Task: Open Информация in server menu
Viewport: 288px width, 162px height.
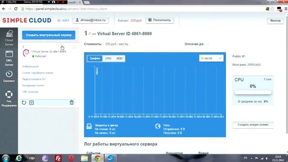Action: click(30, 66)
